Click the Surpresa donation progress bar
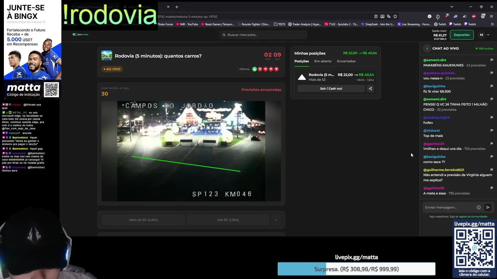The width and height of the screenshot is (497, 279). pos(356,269)
